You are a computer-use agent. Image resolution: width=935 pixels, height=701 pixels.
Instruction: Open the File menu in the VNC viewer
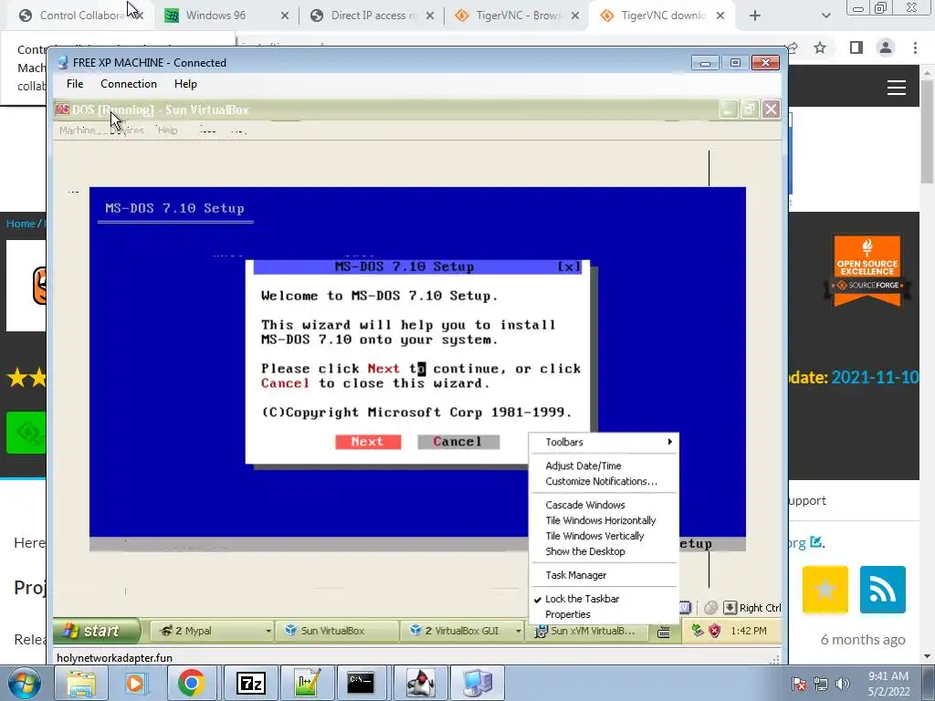tap(75, 83)
